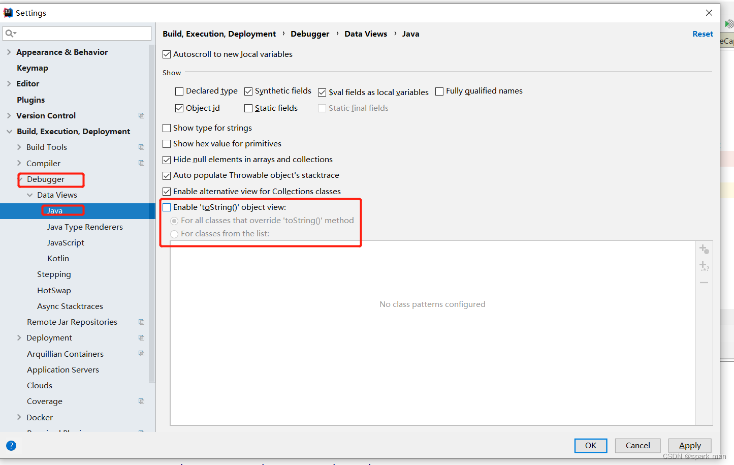Open Clouds settings
734x465 pixels.
tap(40, 386)
